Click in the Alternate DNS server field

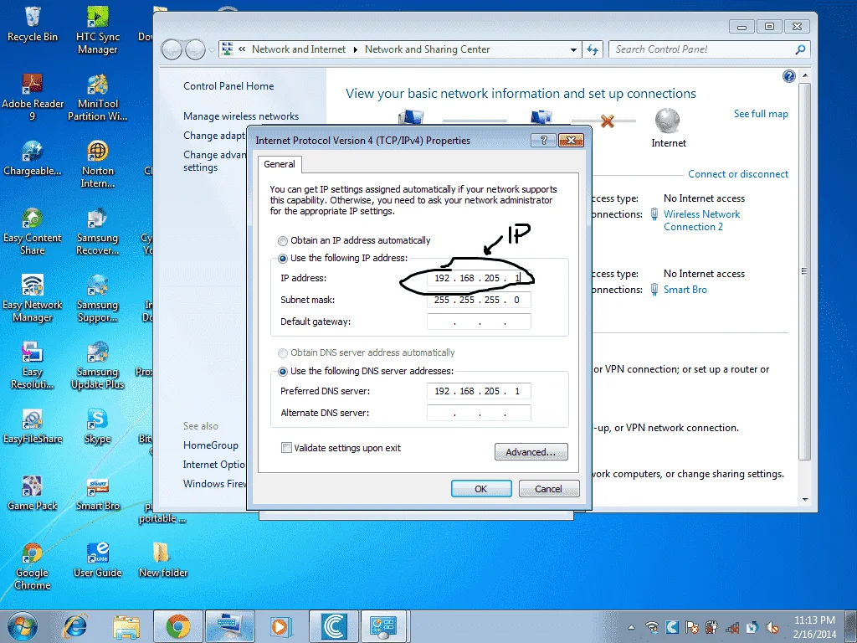tap(479, 413)
